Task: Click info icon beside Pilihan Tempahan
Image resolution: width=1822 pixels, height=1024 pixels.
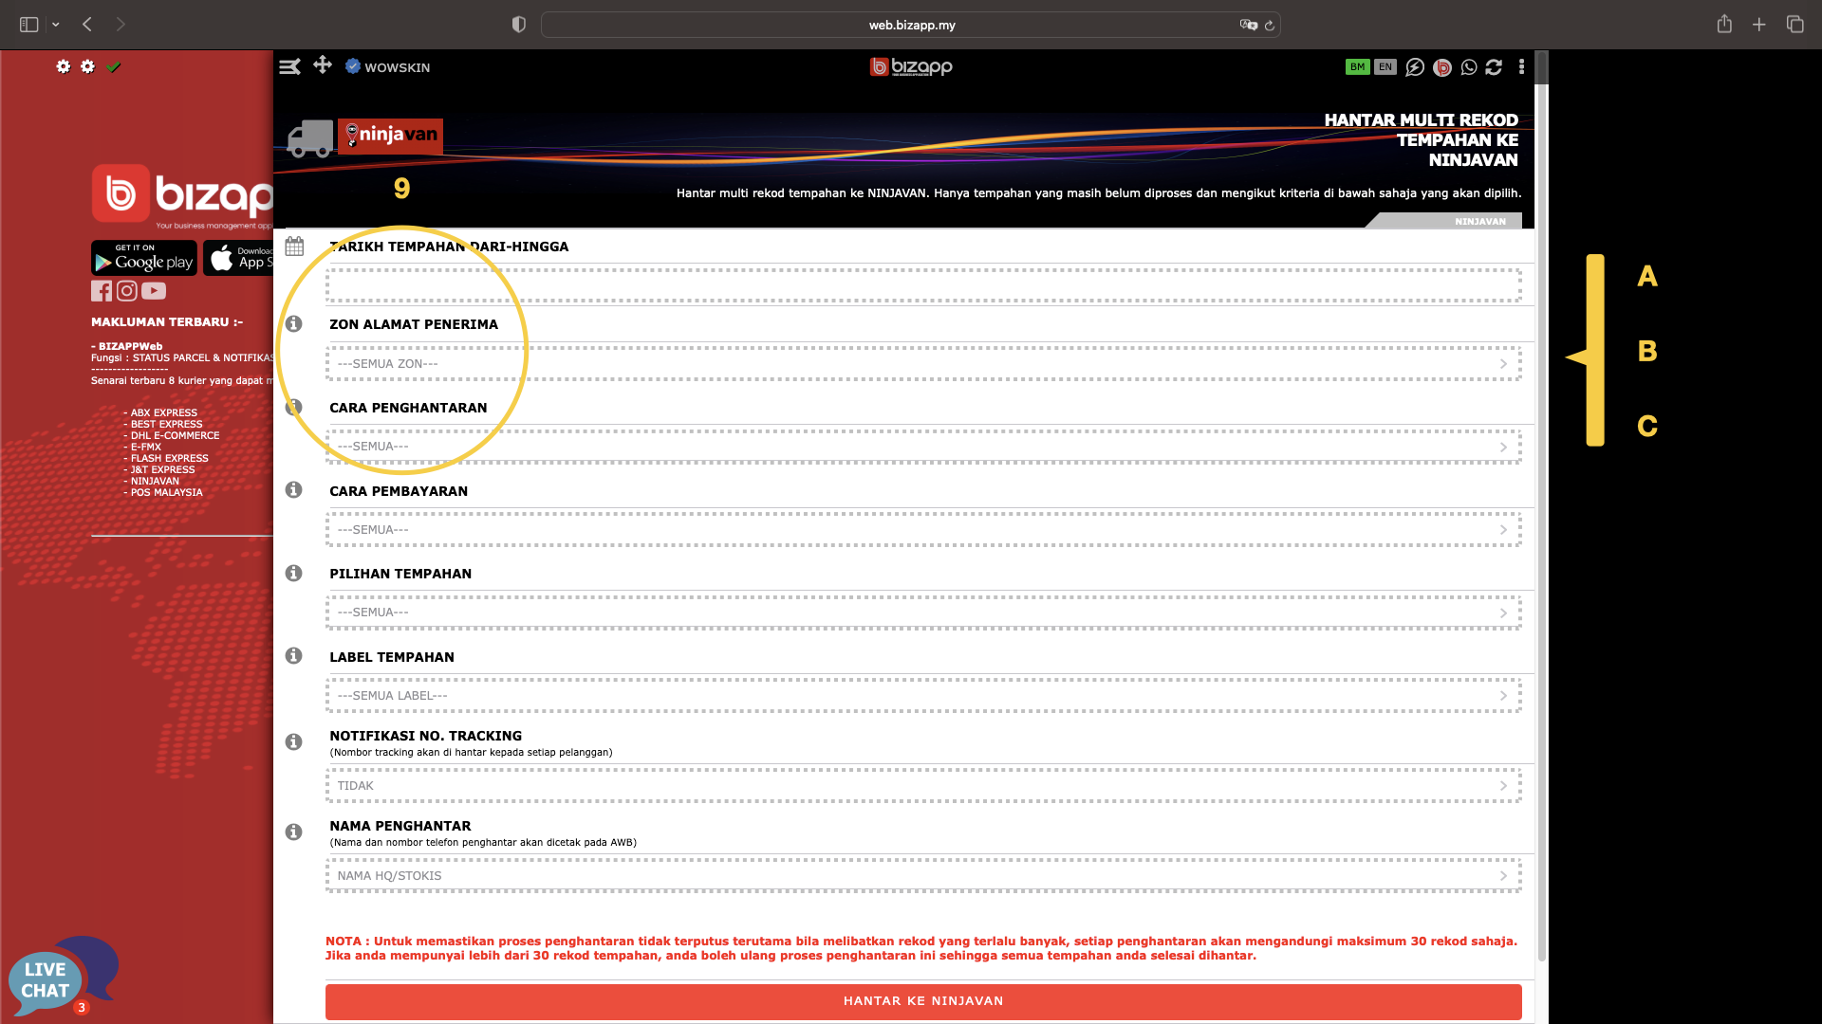Action: [x=294, y=574]
